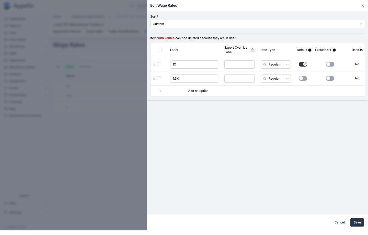Click the Used In column header
Viewport: 368px width, 235px height.
pyautogui.click(x=357, y=50)
